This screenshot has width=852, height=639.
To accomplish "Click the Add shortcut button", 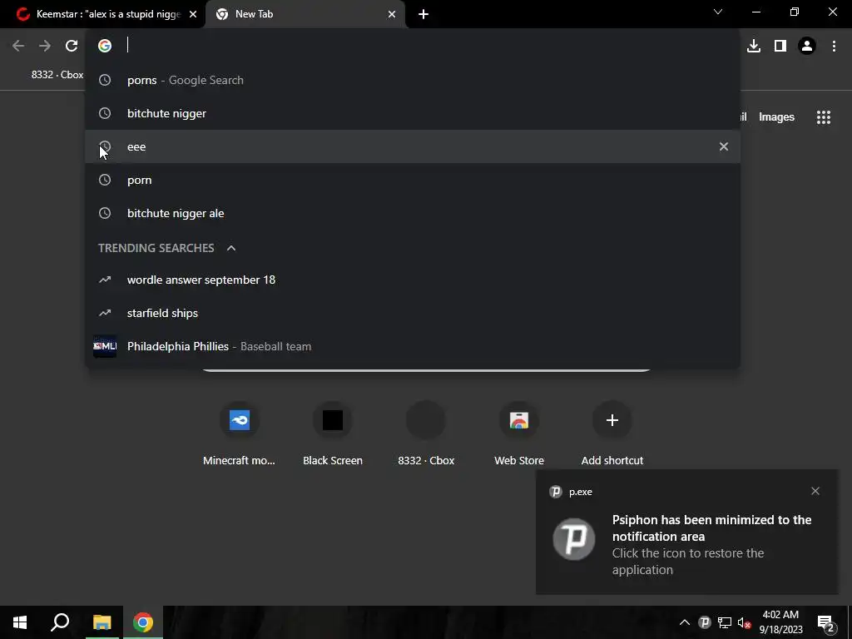I will pos(612,434).
